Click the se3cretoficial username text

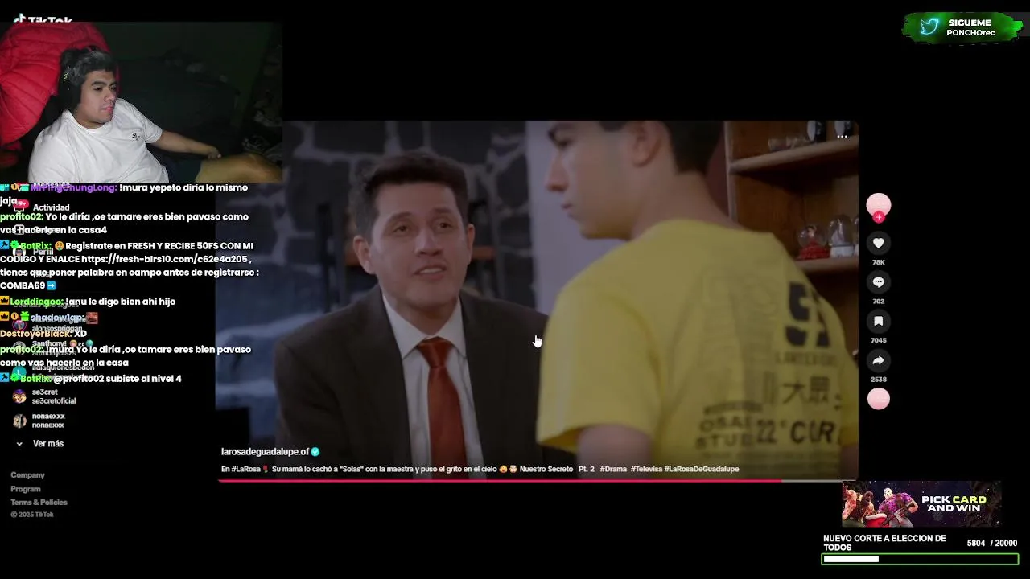pos(54,401)
